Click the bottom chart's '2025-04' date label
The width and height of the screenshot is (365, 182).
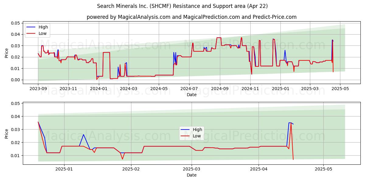coord(259,169)
